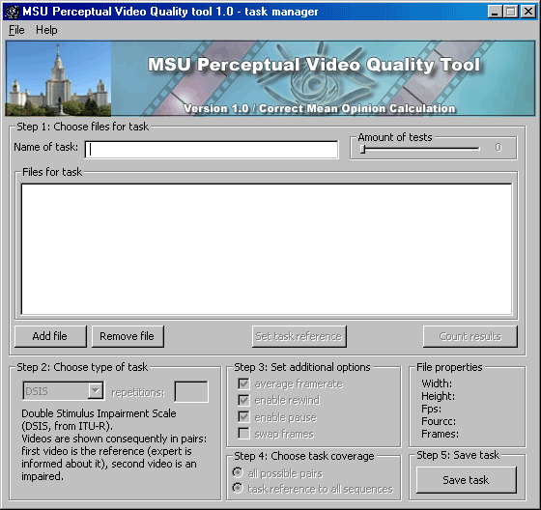Click Set task reference button

coord(299,336)
